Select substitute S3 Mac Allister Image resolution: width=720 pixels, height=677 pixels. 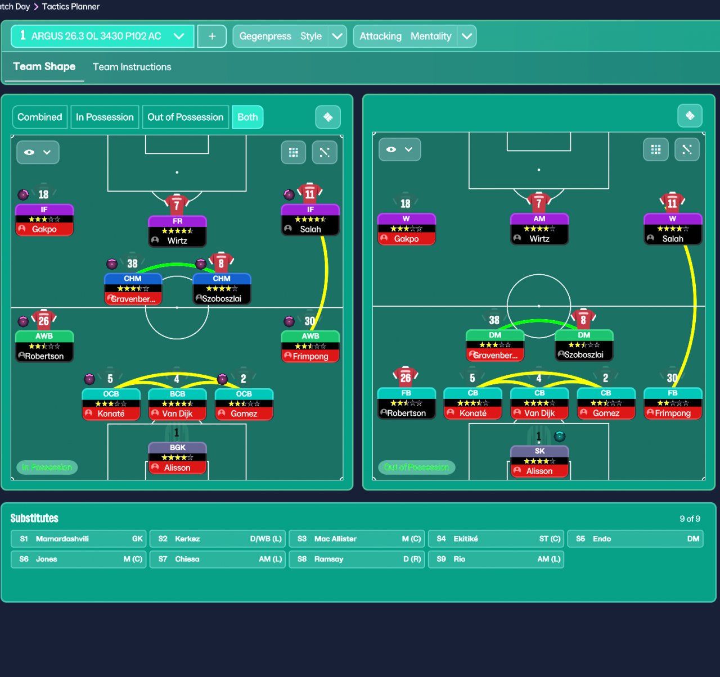(x=357, y=539)
